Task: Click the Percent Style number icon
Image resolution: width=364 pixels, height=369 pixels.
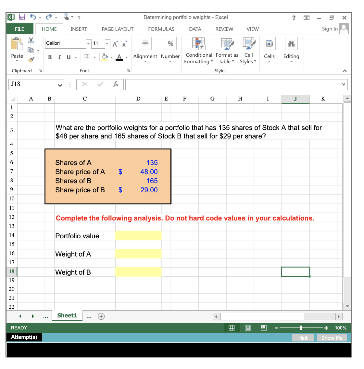Action: [170, 43]
